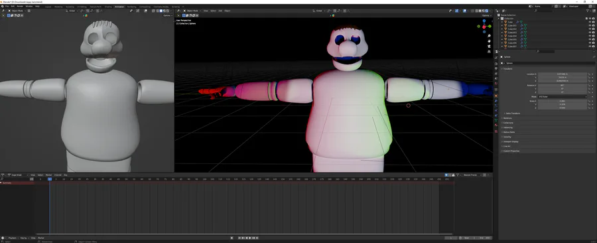The width and height of the screenshot is (597, 243).
Task: Open the Edit menu
Action: (x=13, y=6)
